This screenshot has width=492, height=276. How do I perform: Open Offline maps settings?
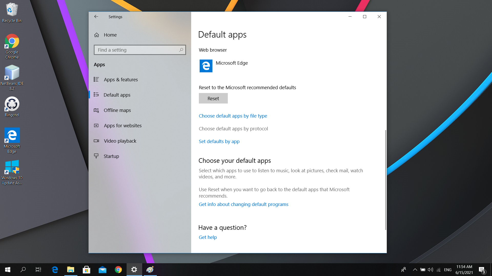[140, 110]
